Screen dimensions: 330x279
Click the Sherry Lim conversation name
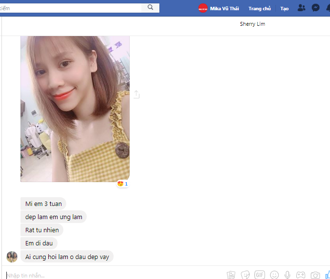coord(252,24)
